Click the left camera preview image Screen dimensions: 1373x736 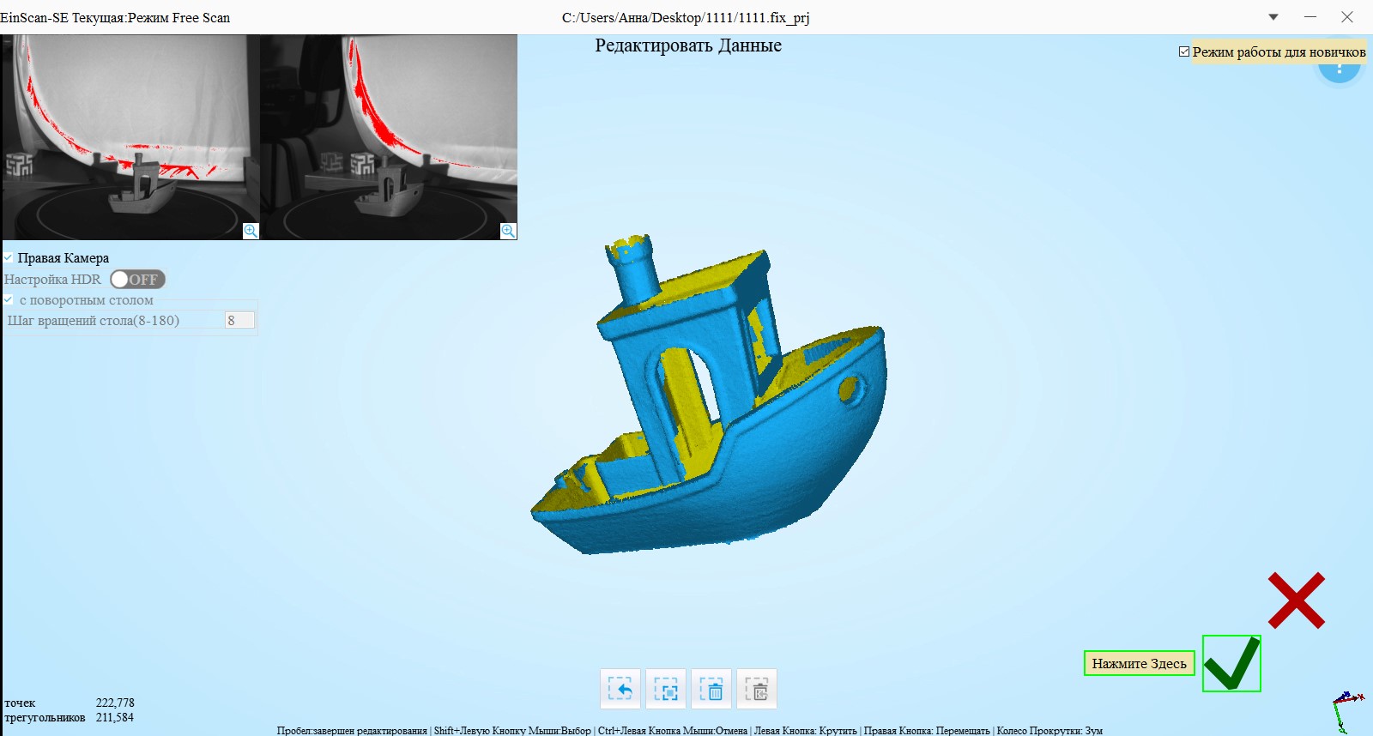(130, 137)
